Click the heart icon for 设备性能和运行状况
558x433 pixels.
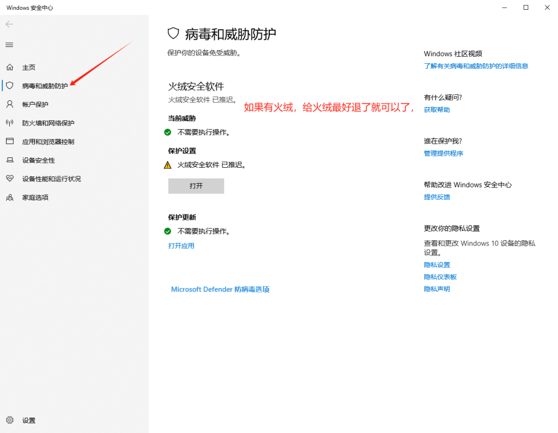[10, 178]
